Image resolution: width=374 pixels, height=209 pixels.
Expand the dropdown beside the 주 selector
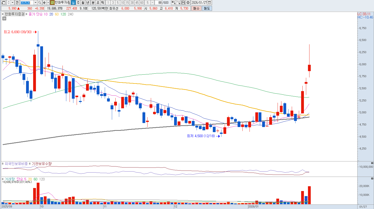coord(12,3)
